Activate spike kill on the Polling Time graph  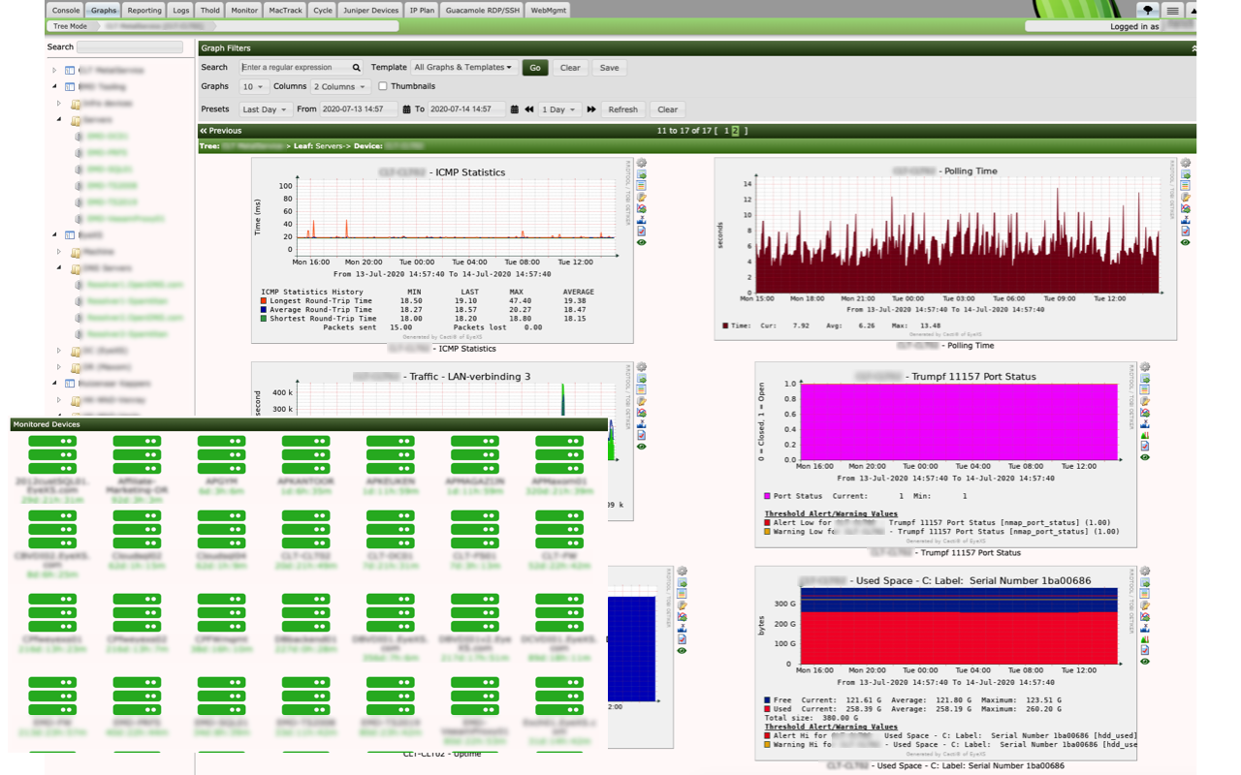(1185, 220)
